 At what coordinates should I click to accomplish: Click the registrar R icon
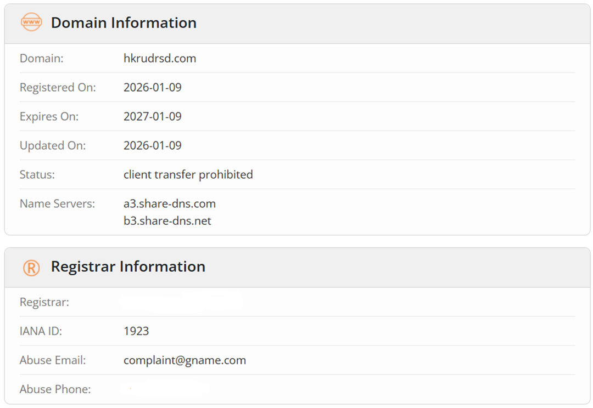pos(31,268)
